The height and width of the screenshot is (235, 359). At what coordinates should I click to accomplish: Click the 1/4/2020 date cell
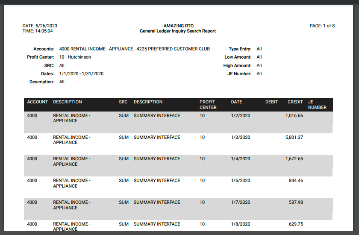click(x=241, y=159)
